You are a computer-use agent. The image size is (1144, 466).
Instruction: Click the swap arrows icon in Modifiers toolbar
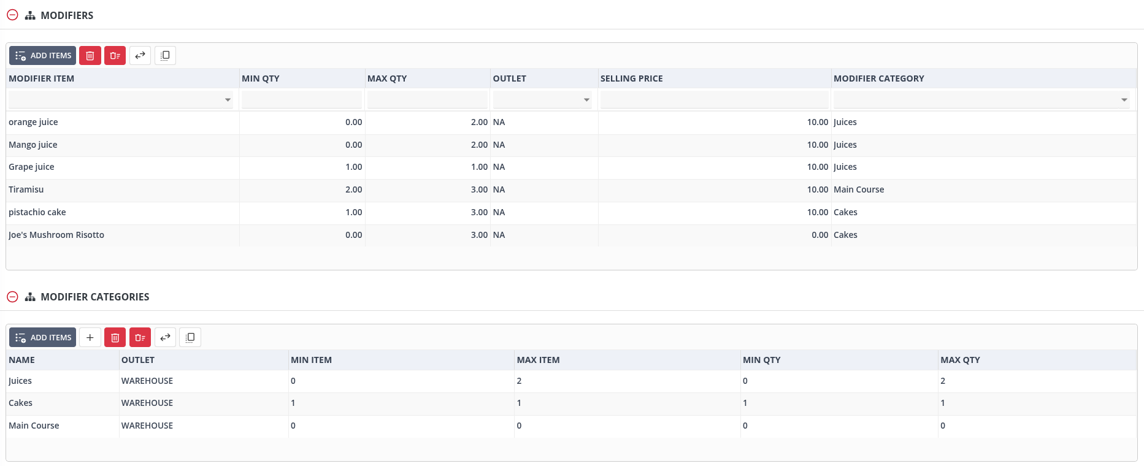140,56
